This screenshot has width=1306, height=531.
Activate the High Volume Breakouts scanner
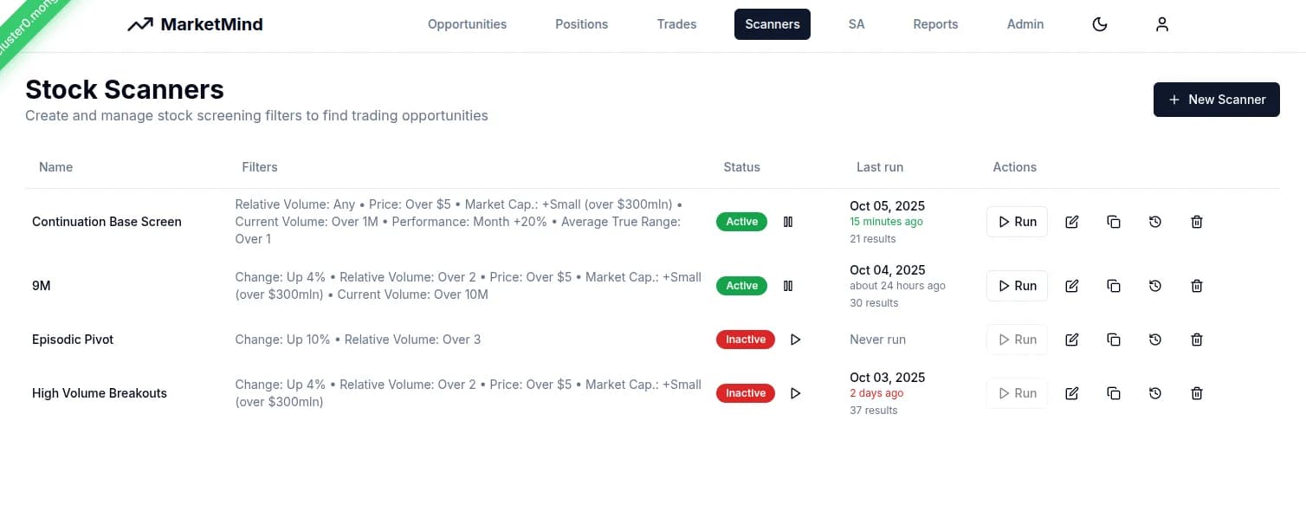(796, 393)
